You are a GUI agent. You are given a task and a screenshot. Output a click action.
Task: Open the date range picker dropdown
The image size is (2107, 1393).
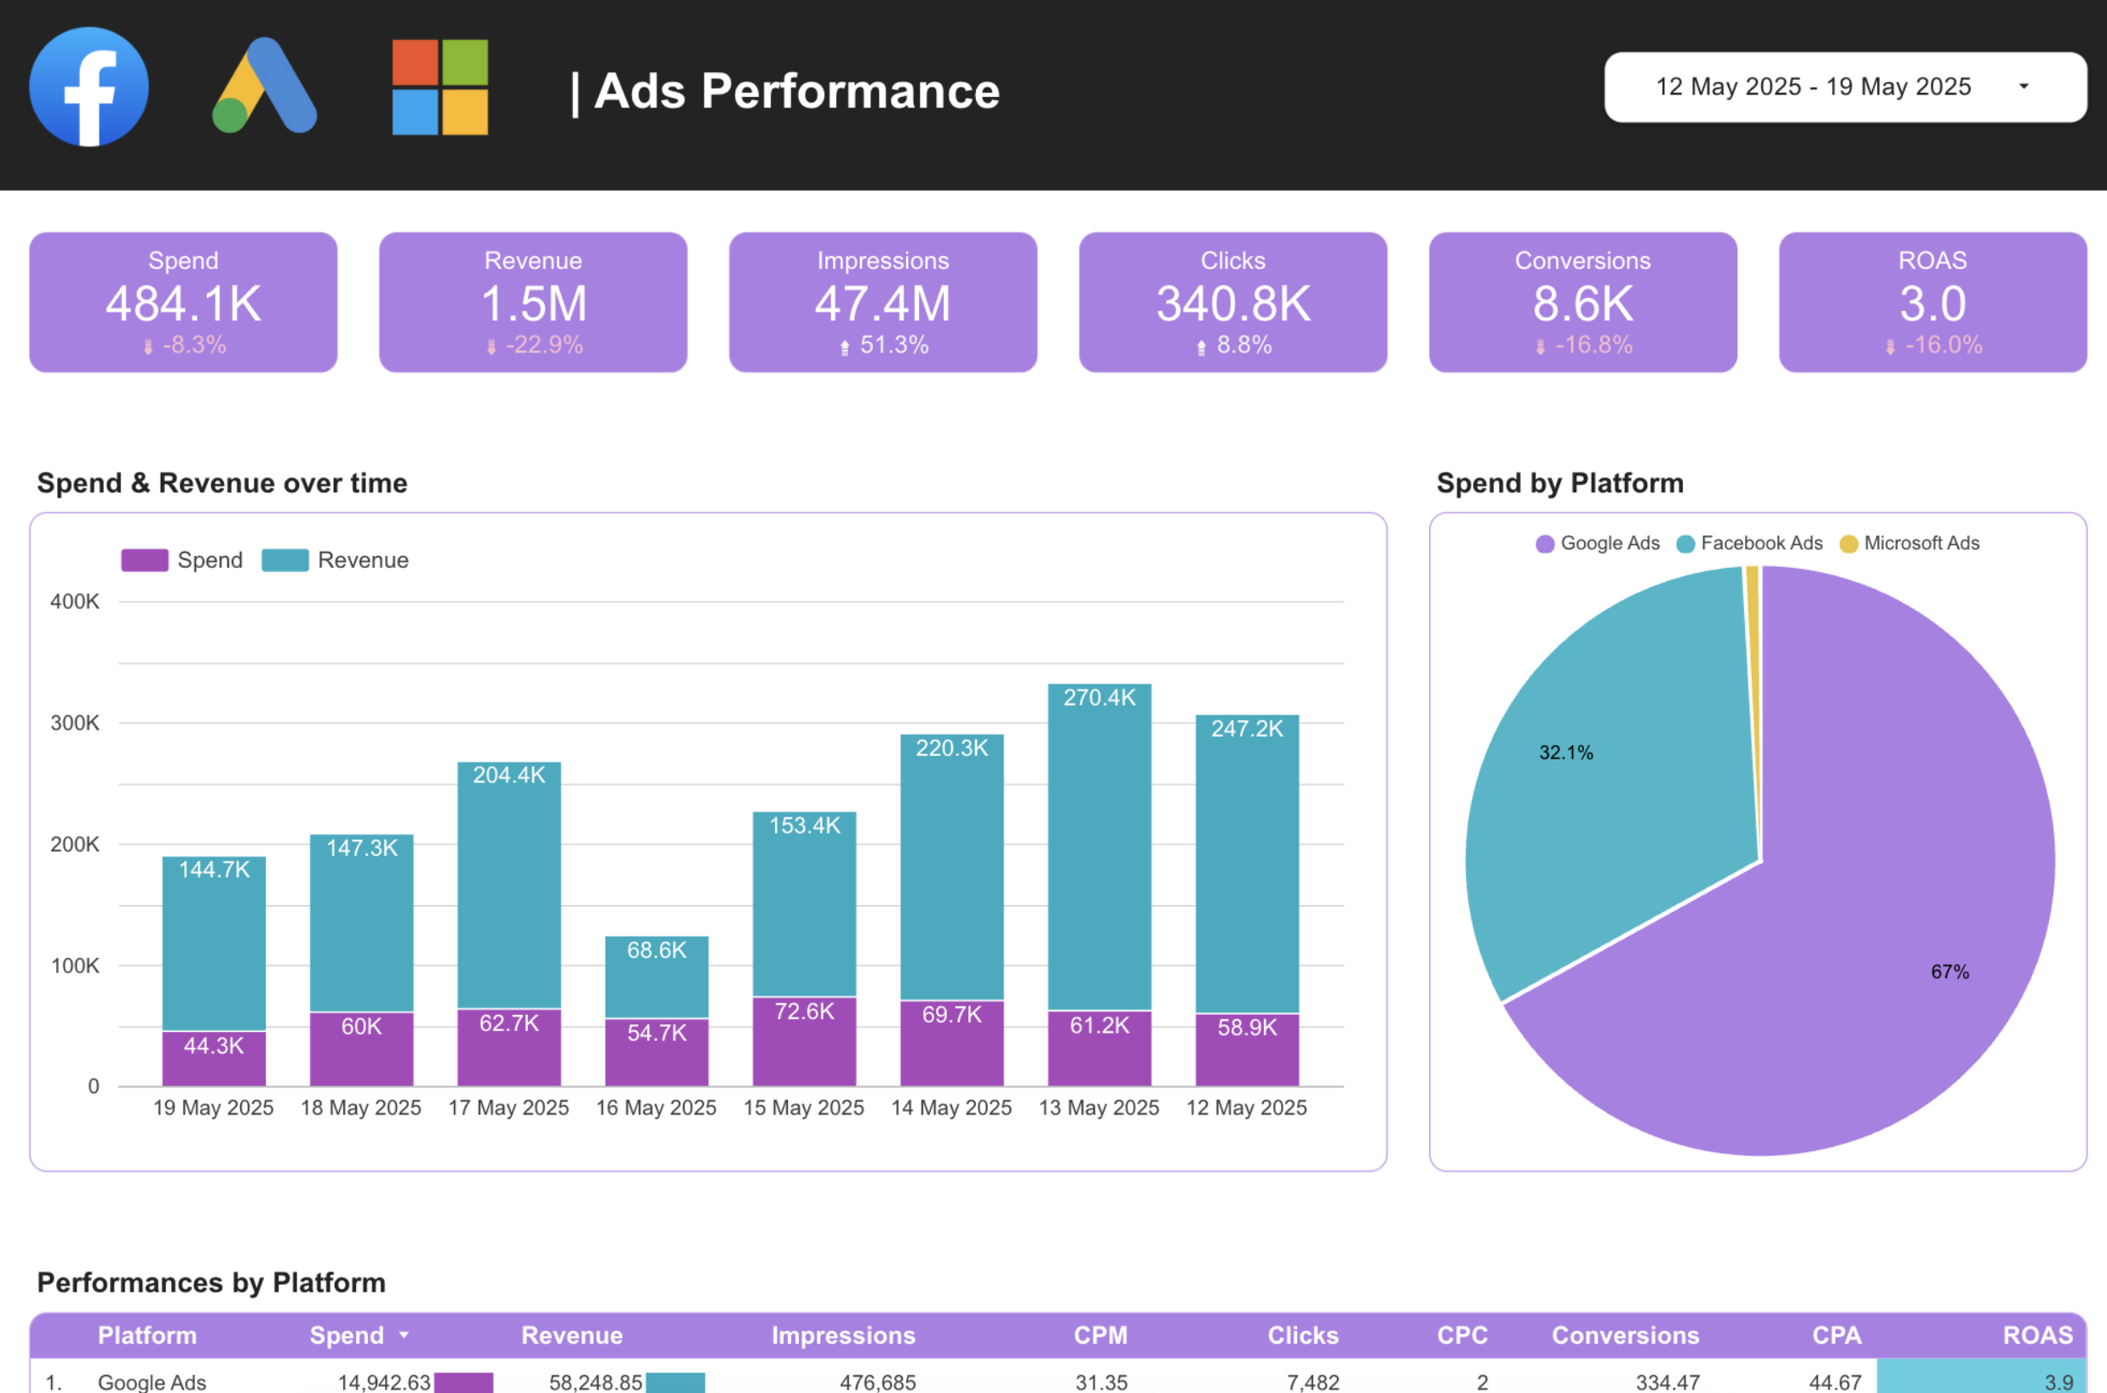1844,86
